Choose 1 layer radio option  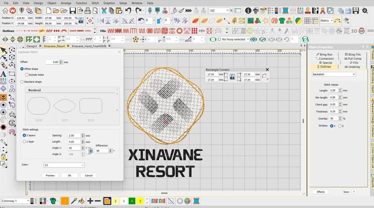point(24,141)
